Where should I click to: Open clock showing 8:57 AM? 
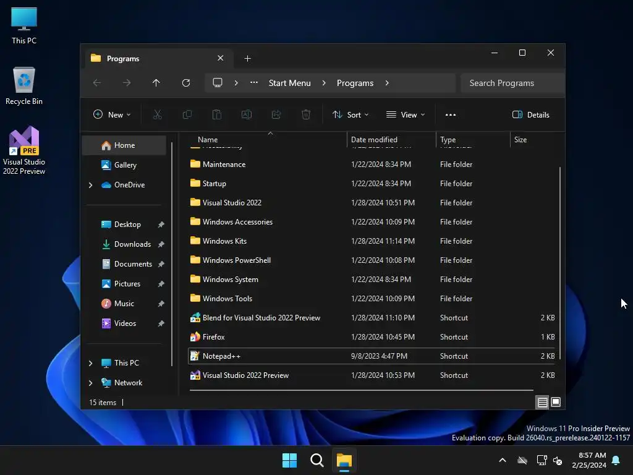[589, 460]
